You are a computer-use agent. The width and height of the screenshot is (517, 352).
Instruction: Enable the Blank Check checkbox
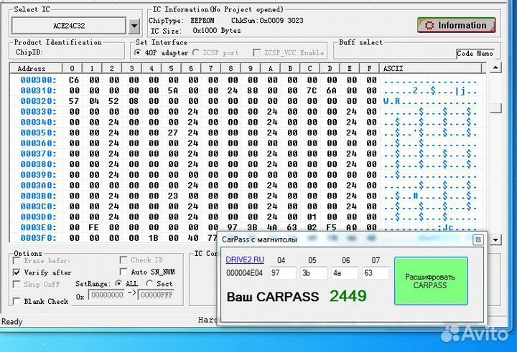click(17, 302)
